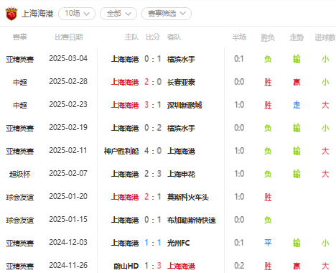Open the 10场 match count dropdown
Screen dimensions: 336x273
(x=77, y=14)
